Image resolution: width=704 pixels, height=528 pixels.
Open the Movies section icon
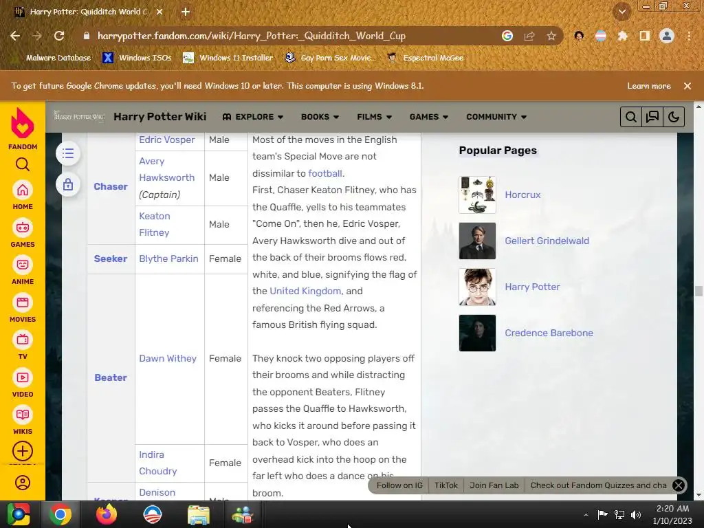coord(23,302)
